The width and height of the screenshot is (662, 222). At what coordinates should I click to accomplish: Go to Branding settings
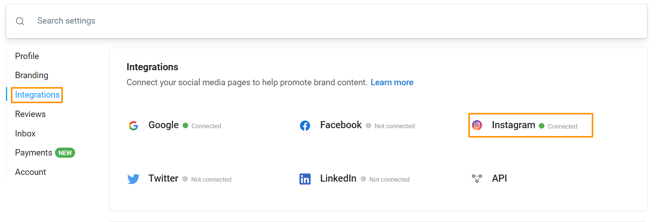[x=31, y=75]
